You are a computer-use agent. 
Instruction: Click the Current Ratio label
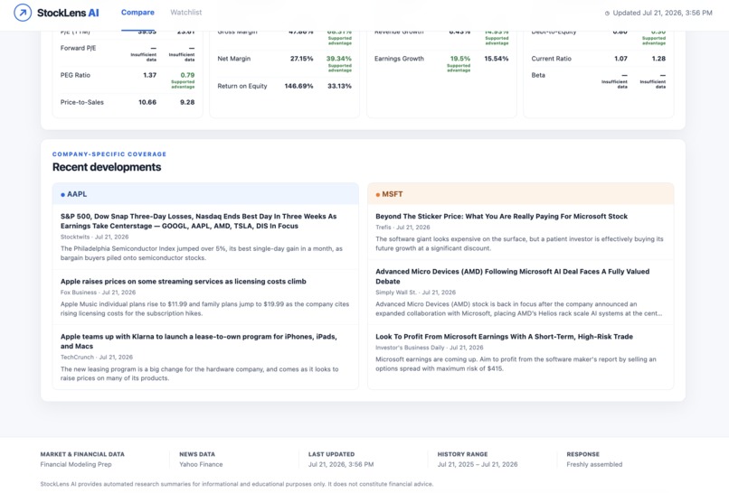[x=552, y=59]
